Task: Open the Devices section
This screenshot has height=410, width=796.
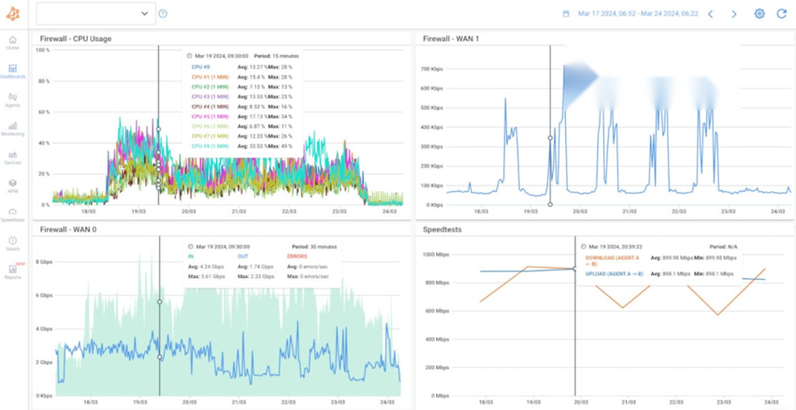Action: point(12,157)
